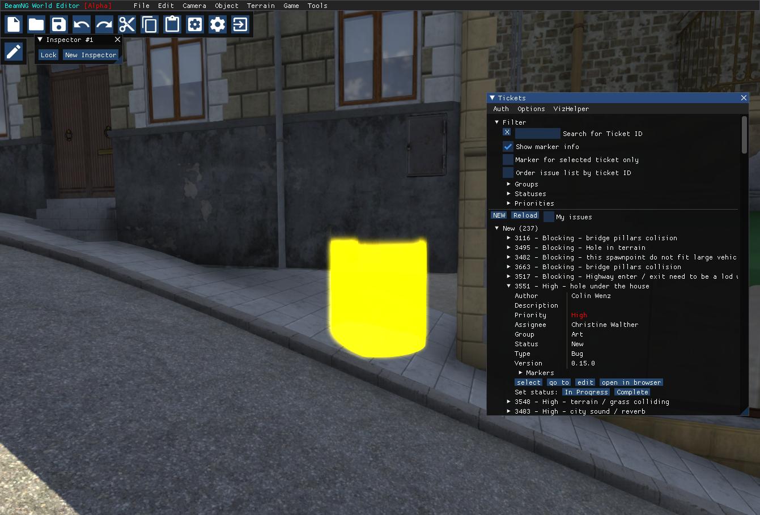
Task: Expand the Statuses filter
Action: click(508, 194)
